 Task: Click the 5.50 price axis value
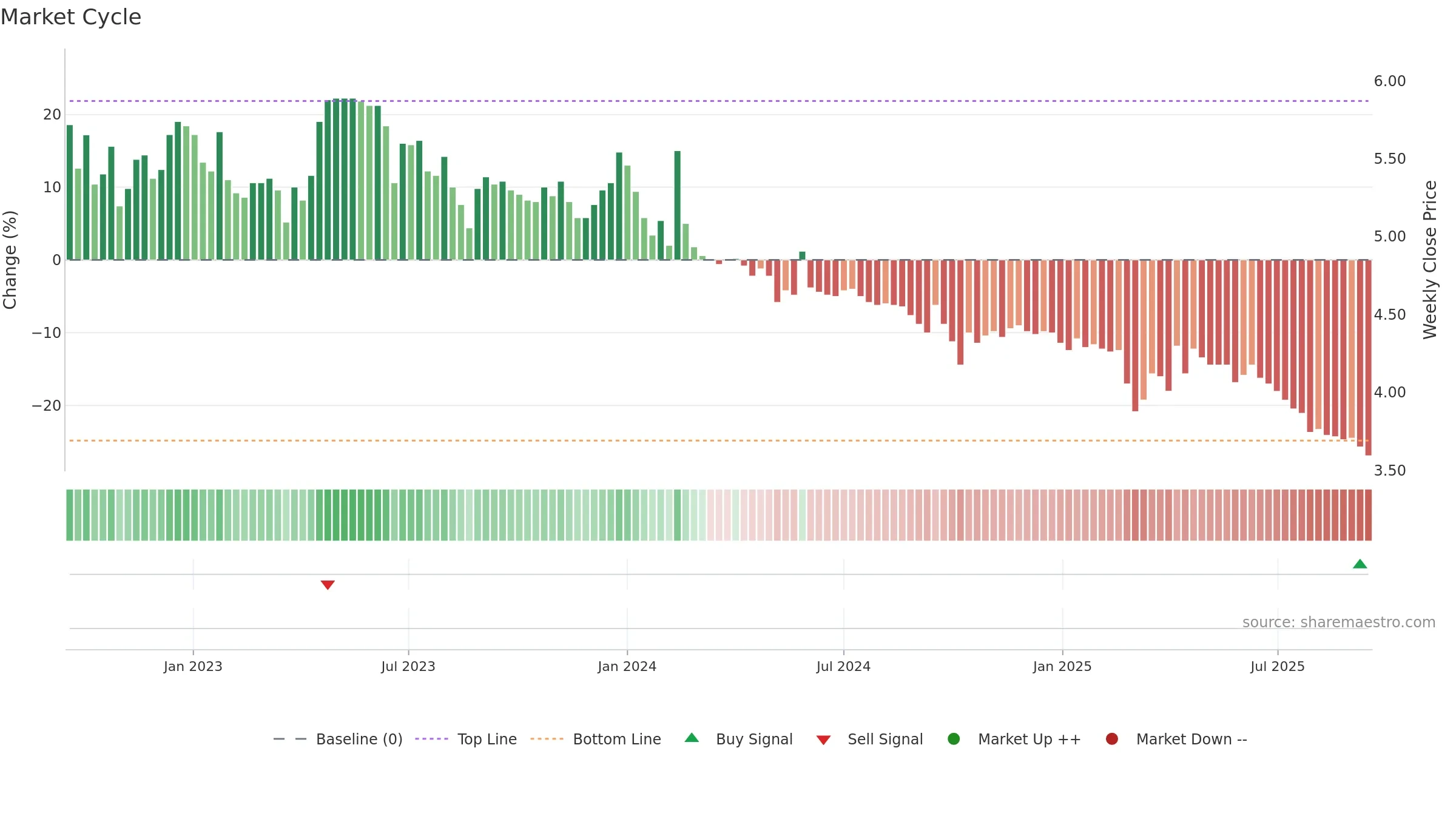1390,159
